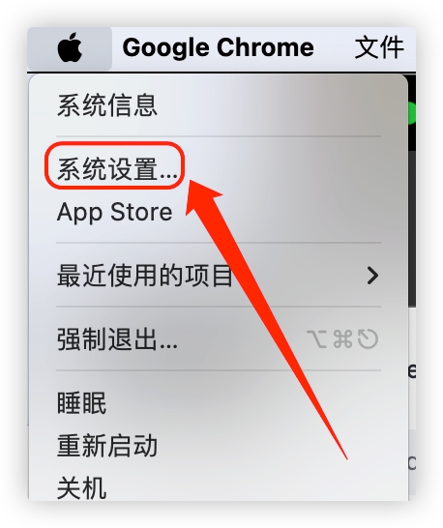The image size is (443, 528).
Task: Click the Apple logo menu icon
Action: point(70,47)
